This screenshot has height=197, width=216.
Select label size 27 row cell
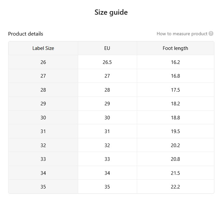tap(43, 76)
